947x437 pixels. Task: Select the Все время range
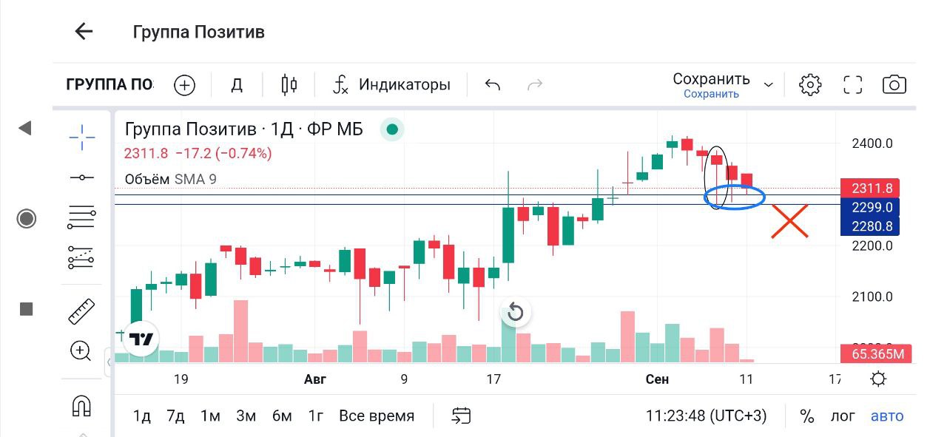377,416
